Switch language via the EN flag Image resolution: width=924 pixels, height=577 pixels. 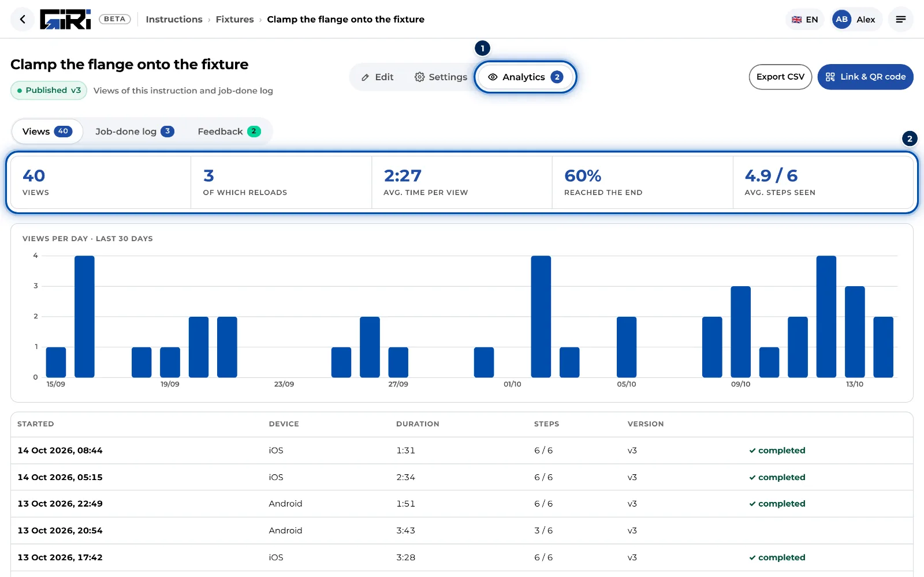804,20
